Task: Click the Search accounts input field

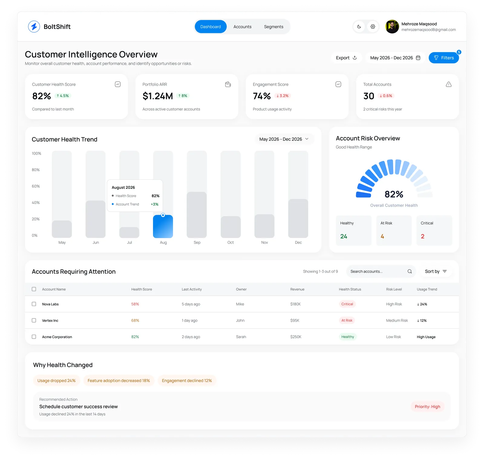Action: [381, 271]
